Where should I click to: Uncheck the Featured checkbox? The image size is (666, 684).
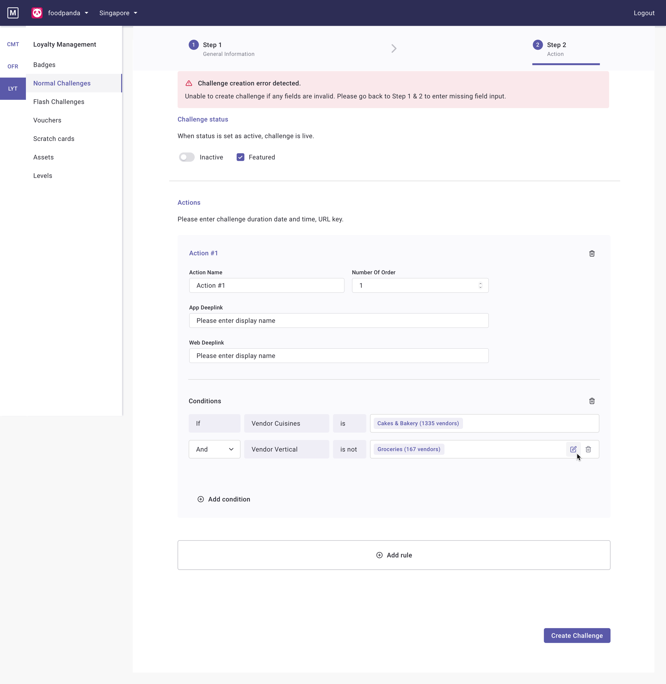click(x=240, y=157)
